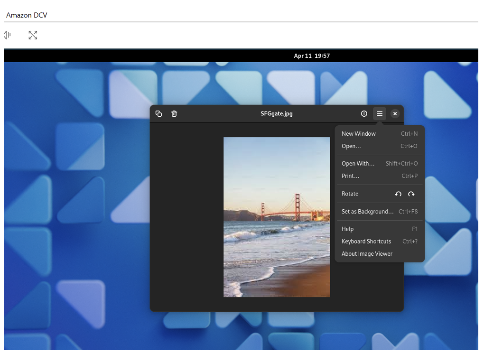Click the SFGgate.jpg title text
This screenshot has width=484, height=354.
pos(277,114)
